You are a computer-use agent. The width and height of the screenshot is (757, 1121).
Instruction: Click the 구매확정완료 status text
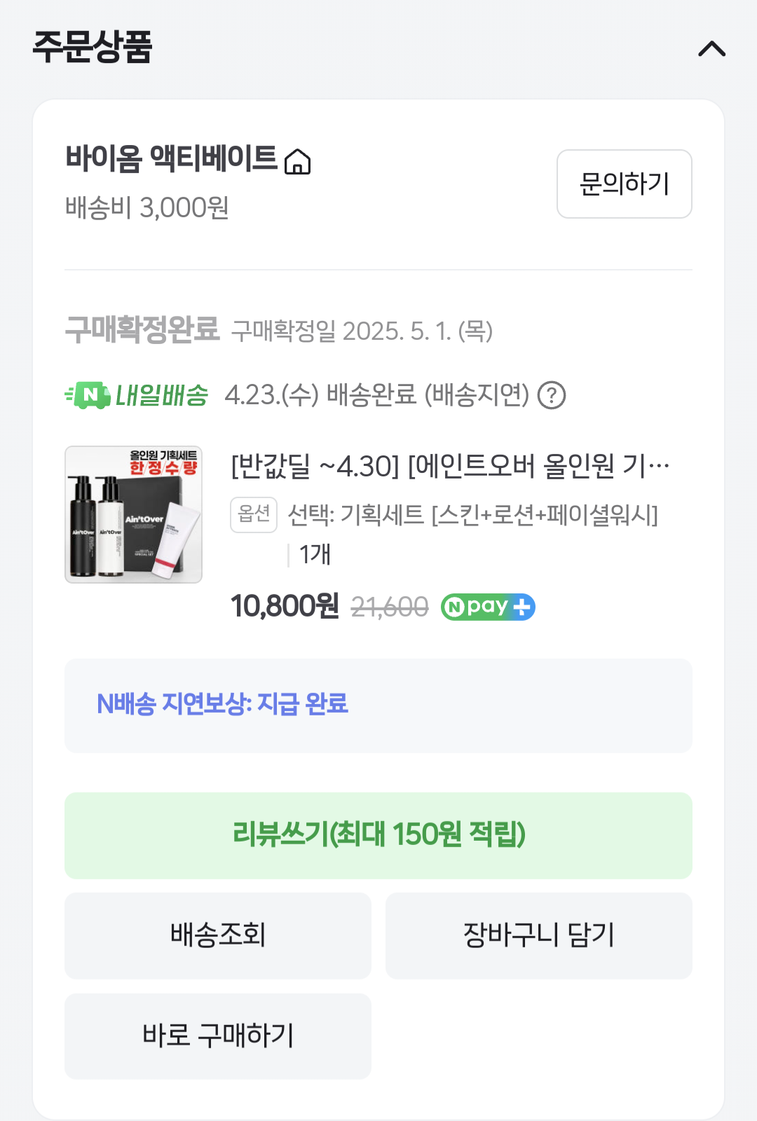coord(142,329)
